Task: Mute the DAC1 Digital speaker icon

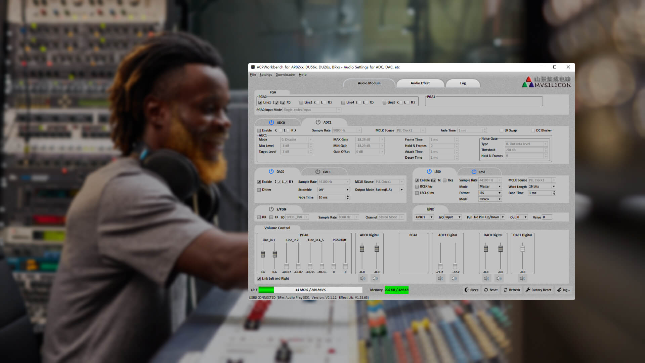Action: tap(522, 278)
